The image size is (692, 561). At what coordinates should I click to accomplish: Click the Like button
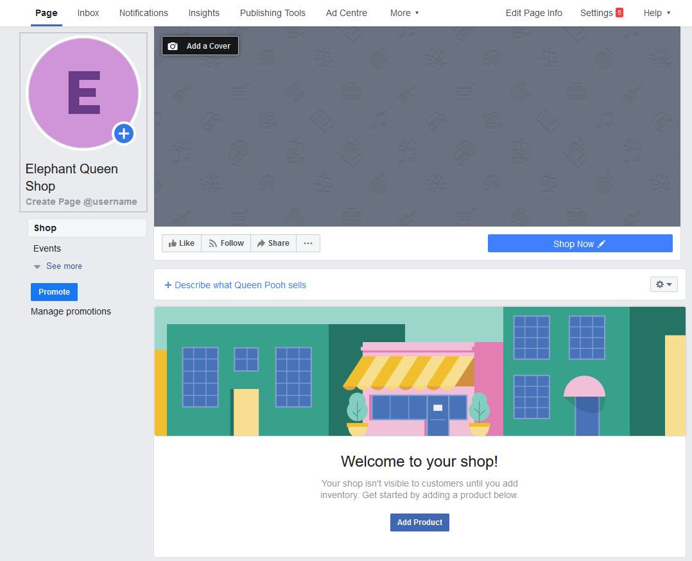(182, 243)
